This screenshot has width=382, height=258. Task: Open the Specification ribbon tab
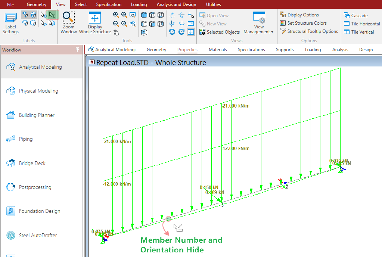[x=109, y=4]
